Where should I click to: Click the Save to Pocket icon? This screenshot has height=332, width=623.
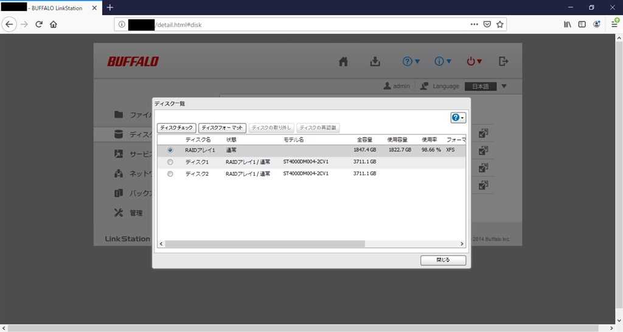pyautogui.click(x=487, y=24)
